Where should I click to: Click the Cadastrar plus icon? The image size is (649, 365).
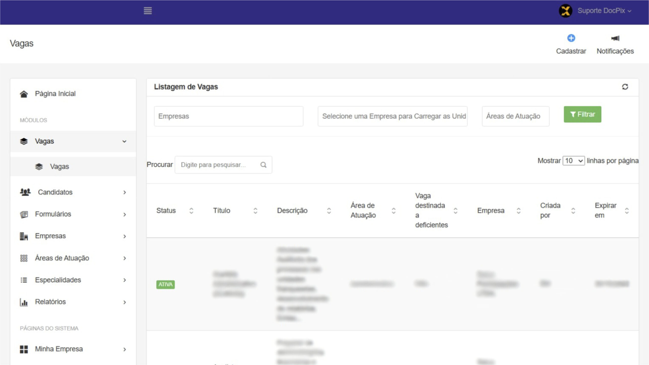(x=571, y=38)
